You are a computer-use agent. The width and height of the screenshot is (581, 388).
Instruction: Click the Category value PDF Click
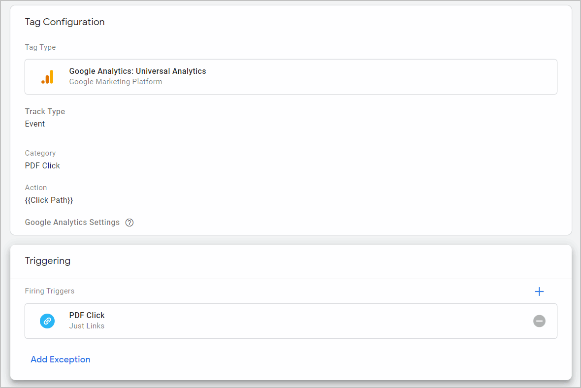[x=42, y=165]
